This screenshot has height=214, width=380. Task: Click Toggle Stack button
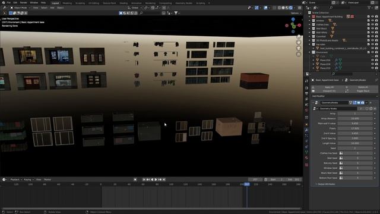coord(361,91)
